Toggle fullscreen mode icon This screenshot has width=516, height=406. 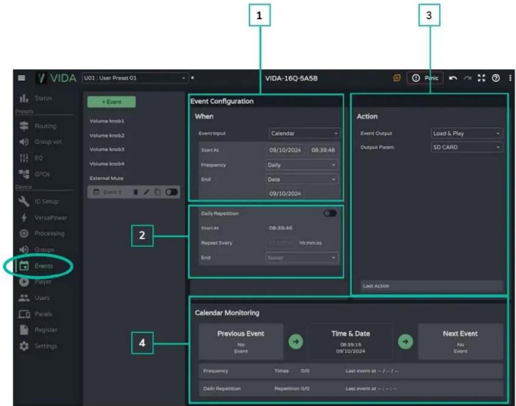coord(482,78)
